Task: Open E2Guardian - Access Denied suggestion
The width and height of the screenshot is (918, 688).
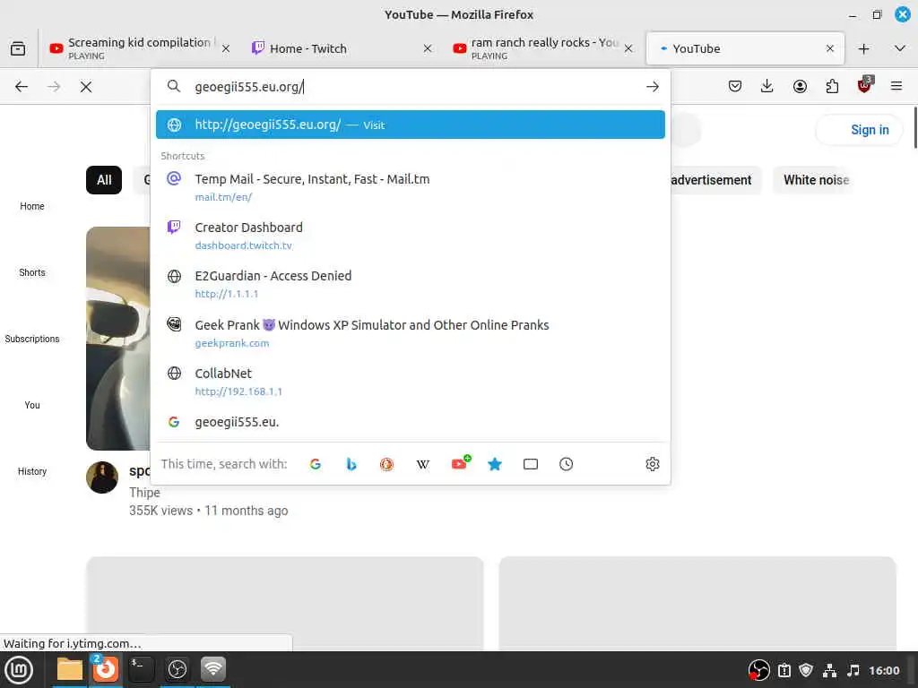Action: pos(411,284)
